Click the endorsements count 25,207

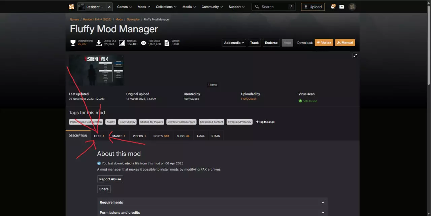82,44
